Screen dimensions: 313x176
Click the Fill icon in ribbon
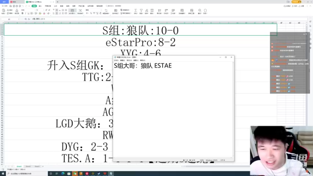152,11
